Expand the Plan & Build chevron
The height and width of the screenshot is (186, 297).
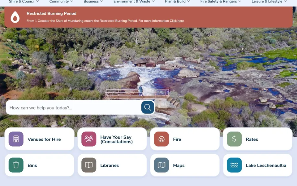(x=188, y=1)
